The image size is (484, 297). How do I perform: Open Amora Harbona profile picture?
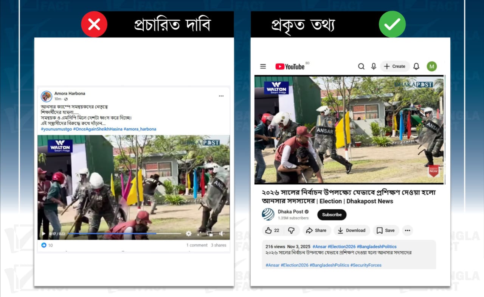[x=47, y=96]
